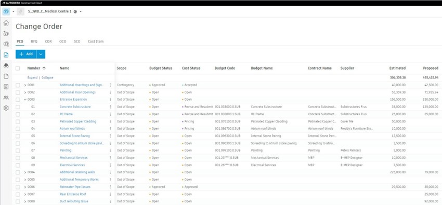
Task: Click the project thumbnail icon
Action: 20,11
